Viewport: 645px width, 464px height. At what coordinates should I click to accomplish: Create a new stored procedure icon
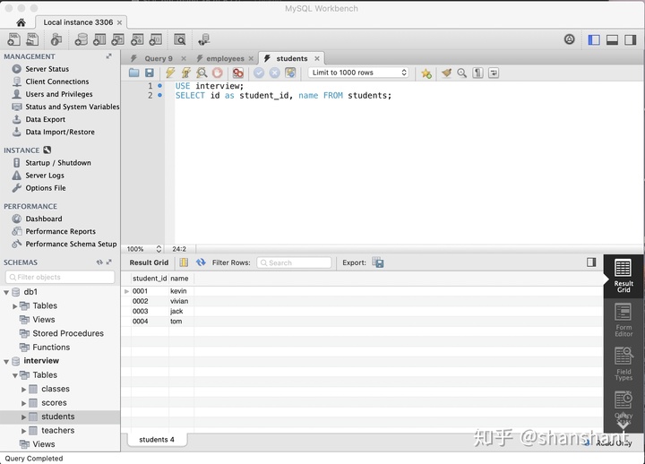137,39
